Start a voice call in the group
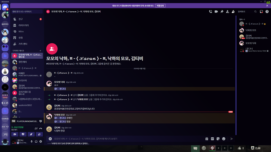This screenshot has width=271, height=152. 211,12
